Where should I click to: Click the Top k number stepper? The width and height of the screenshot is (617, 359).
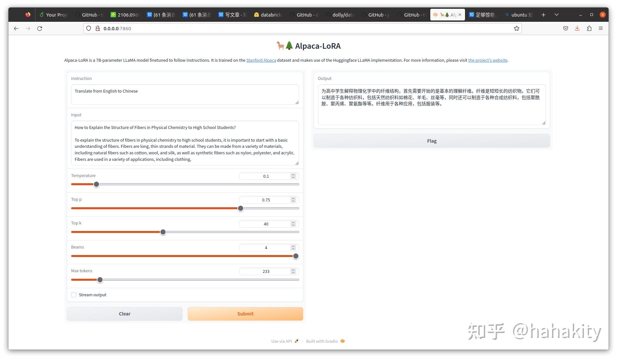coord(293,224)
